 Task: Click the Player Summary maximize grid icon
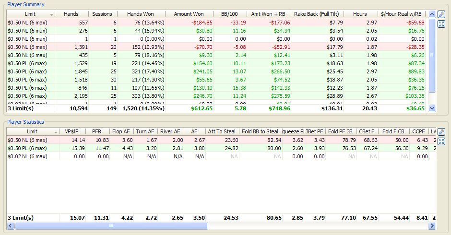click(441, 24)
